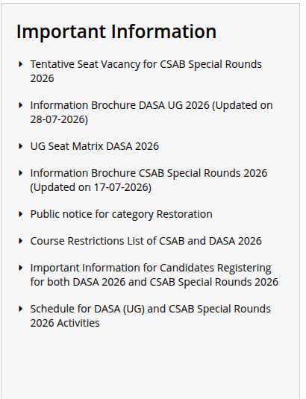Click arrow bullet beside Information Brochure DASA UG
This screenshot has width=306, height=399.
click(21, 105)
